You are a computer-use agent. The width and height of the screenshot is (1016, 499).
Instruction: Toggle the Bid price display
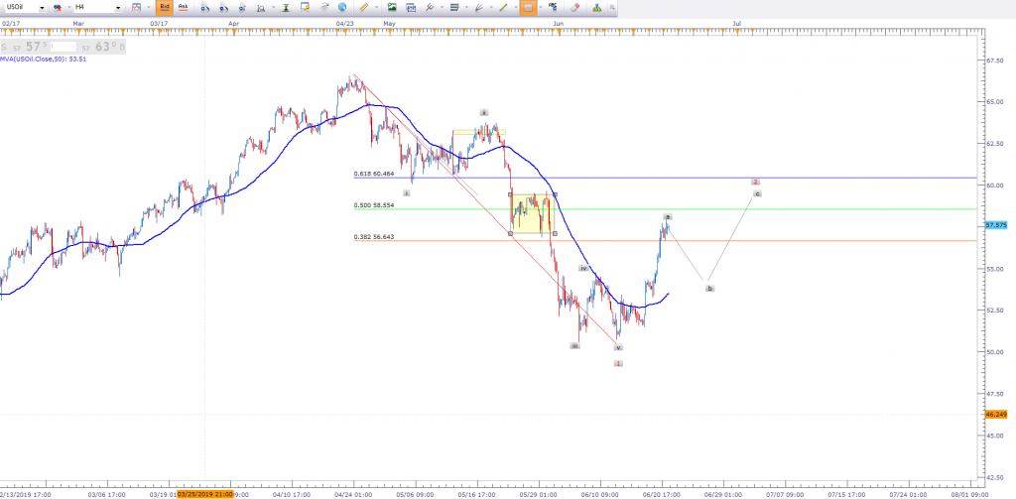163,8
